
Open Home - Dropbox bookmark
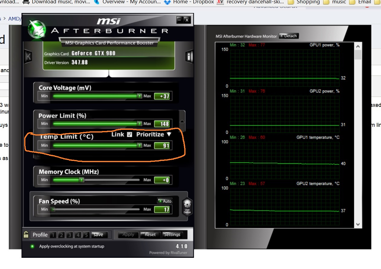pos(189,2)
